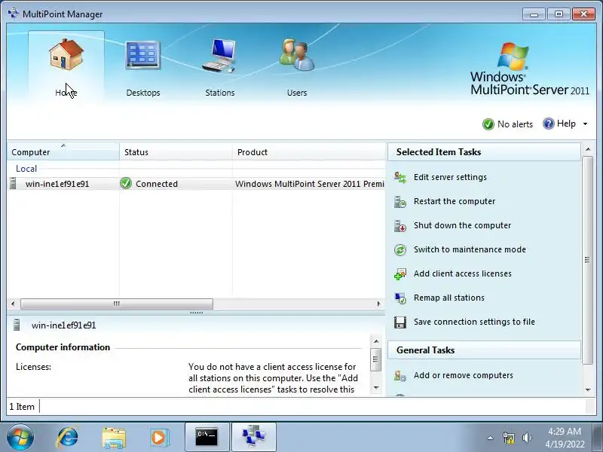Screen dimensions: 603x452
Task: Expand the Help dropdown arrow
Action: [586, 124]
